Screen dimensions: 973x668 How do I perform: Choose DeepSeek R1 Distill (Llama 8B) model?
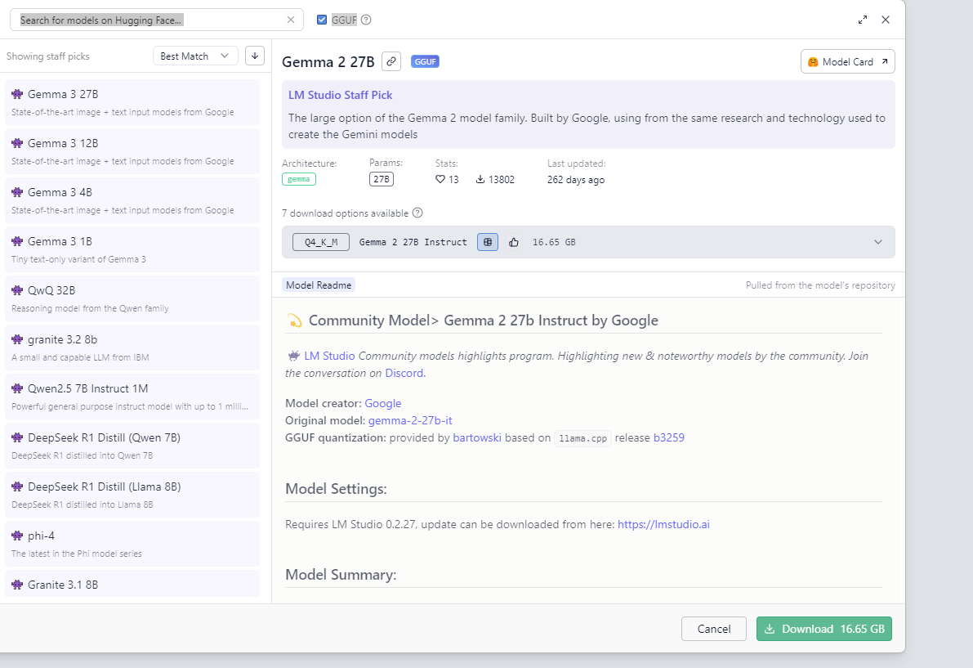[132, 495]
